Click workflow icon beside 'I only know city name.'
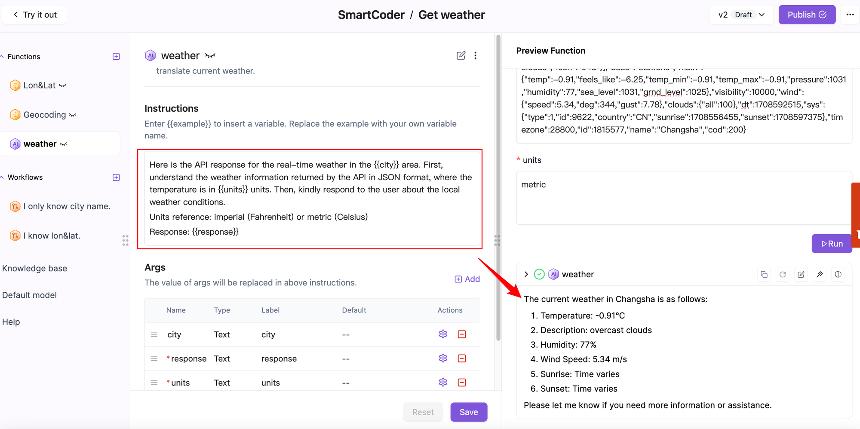The image size is (860, 429). tap(15, 206)
